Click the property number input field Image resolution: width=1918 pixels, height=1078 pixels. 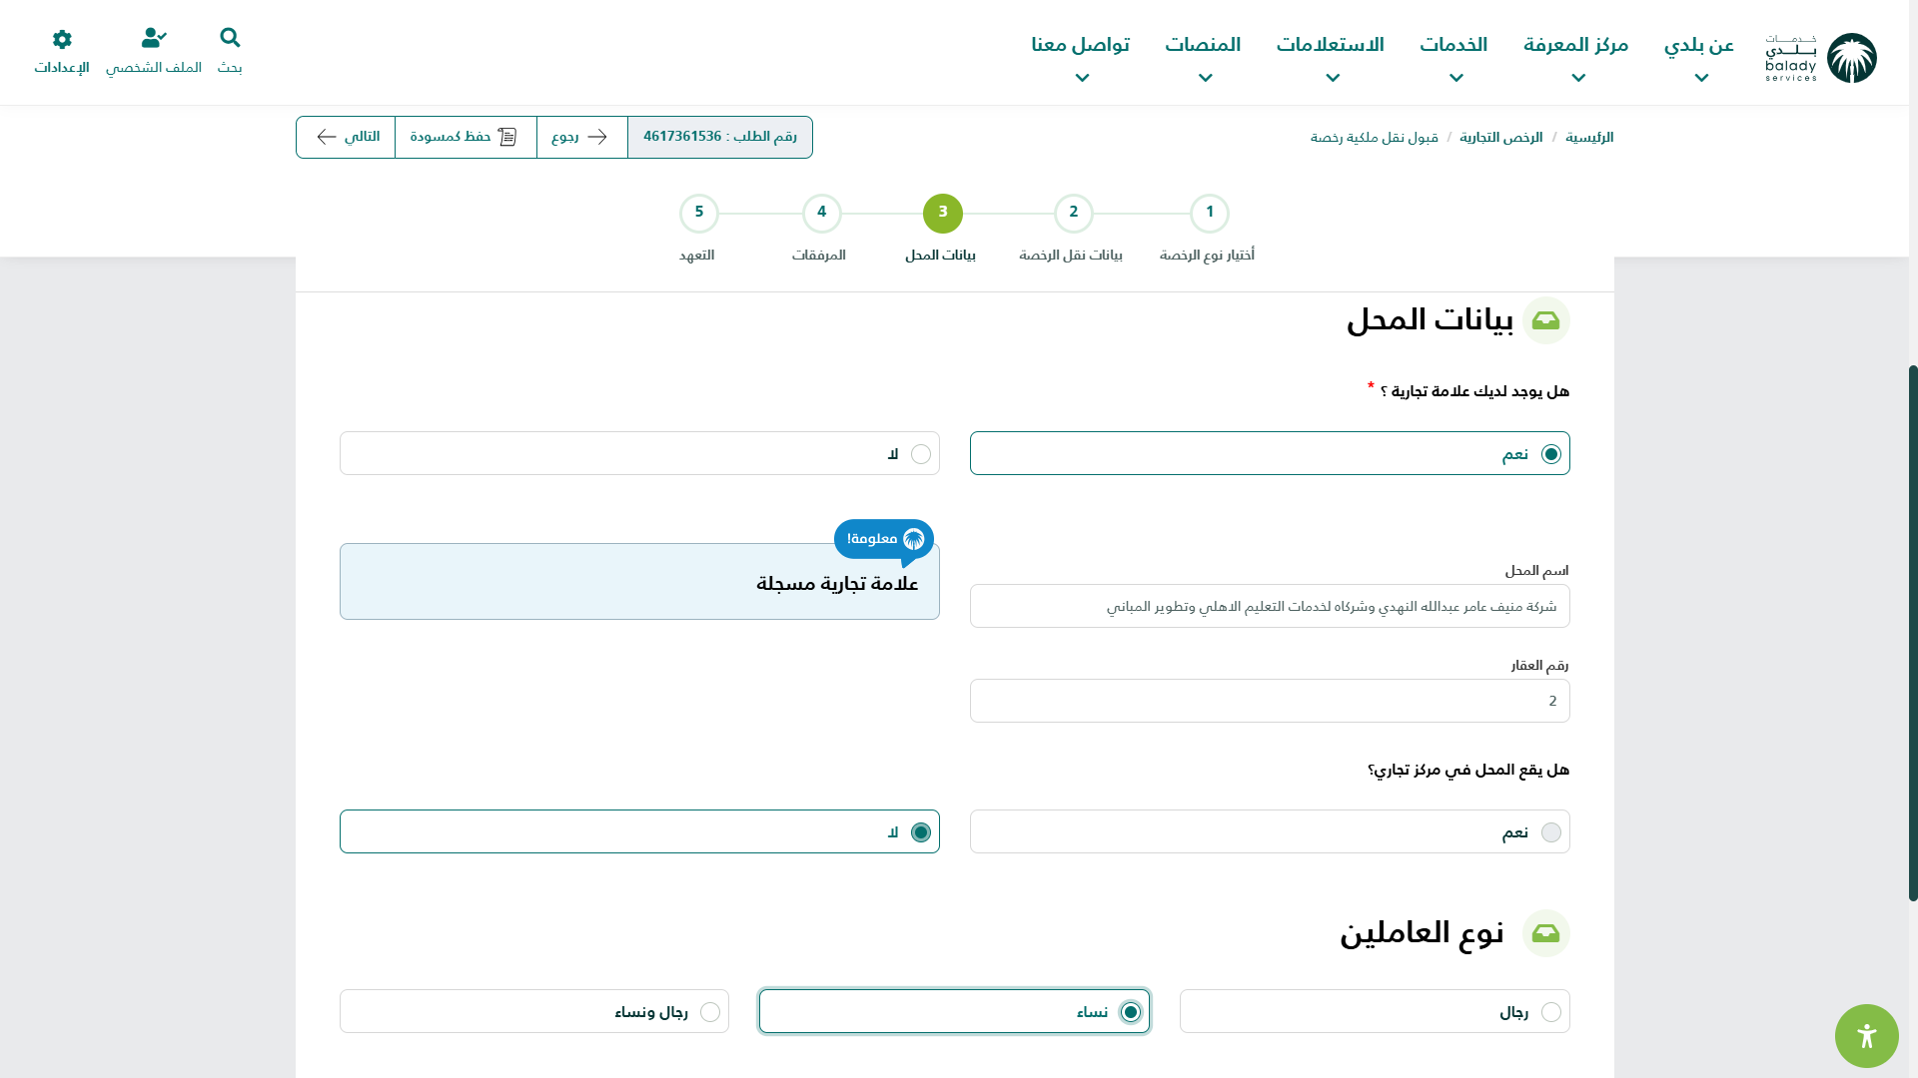(1269, 701)
